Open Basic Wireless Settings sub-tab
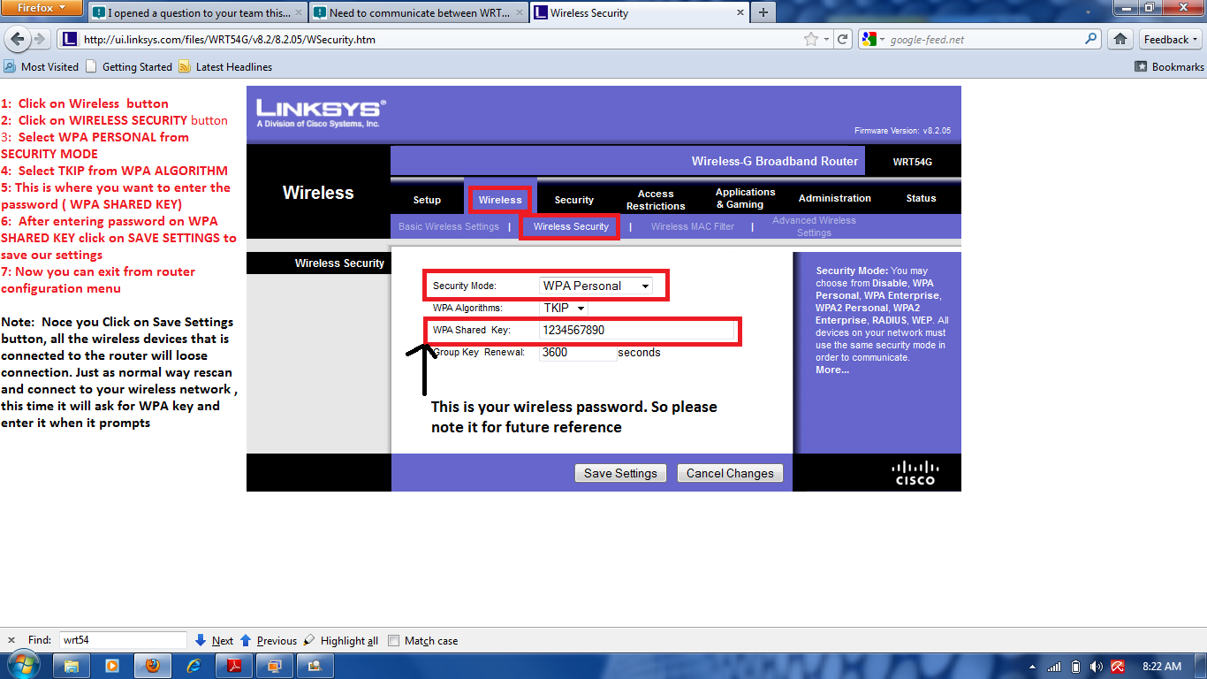This screenshot has height=679, width=1207. (449, 226)
